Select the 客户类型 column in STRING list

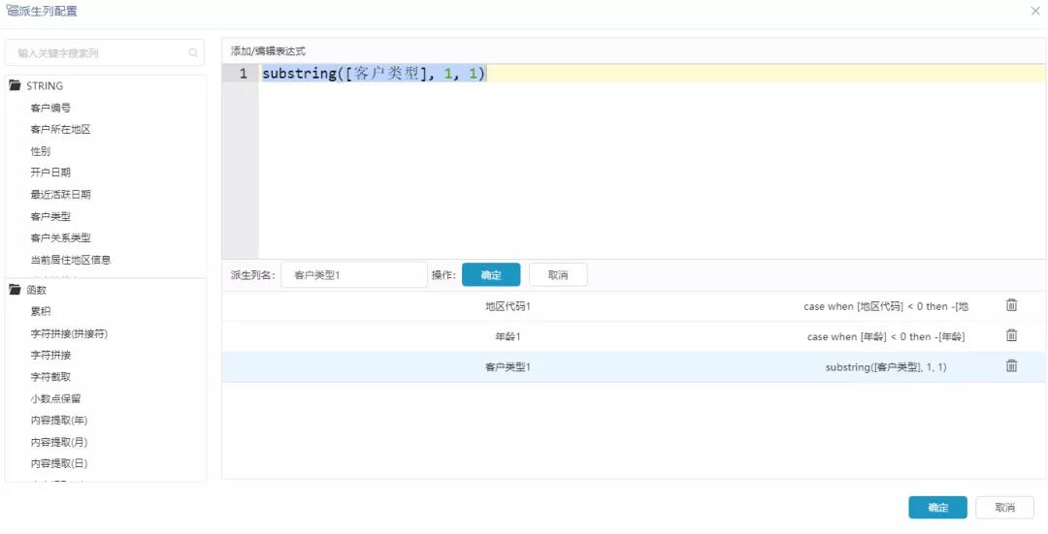point(50,216)
